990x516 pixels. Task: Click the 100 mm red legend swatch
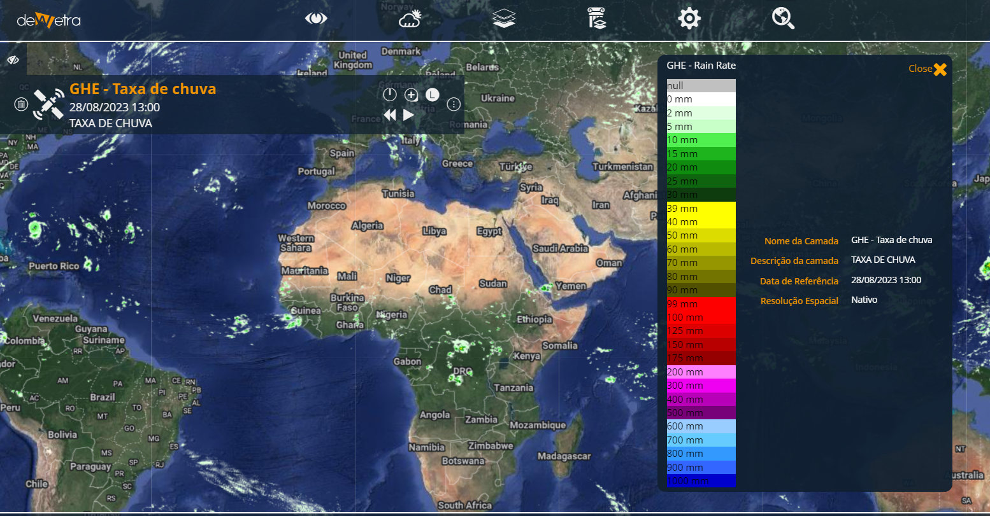[x=701, y=317]
